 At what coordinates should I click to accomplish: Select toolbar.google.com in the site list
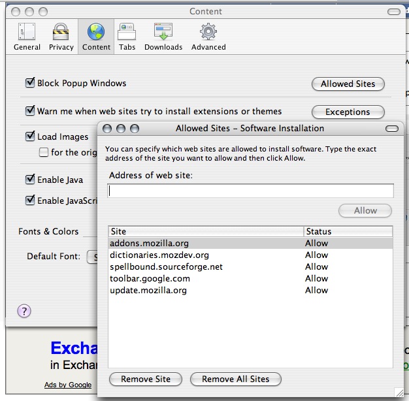[250, 278]
